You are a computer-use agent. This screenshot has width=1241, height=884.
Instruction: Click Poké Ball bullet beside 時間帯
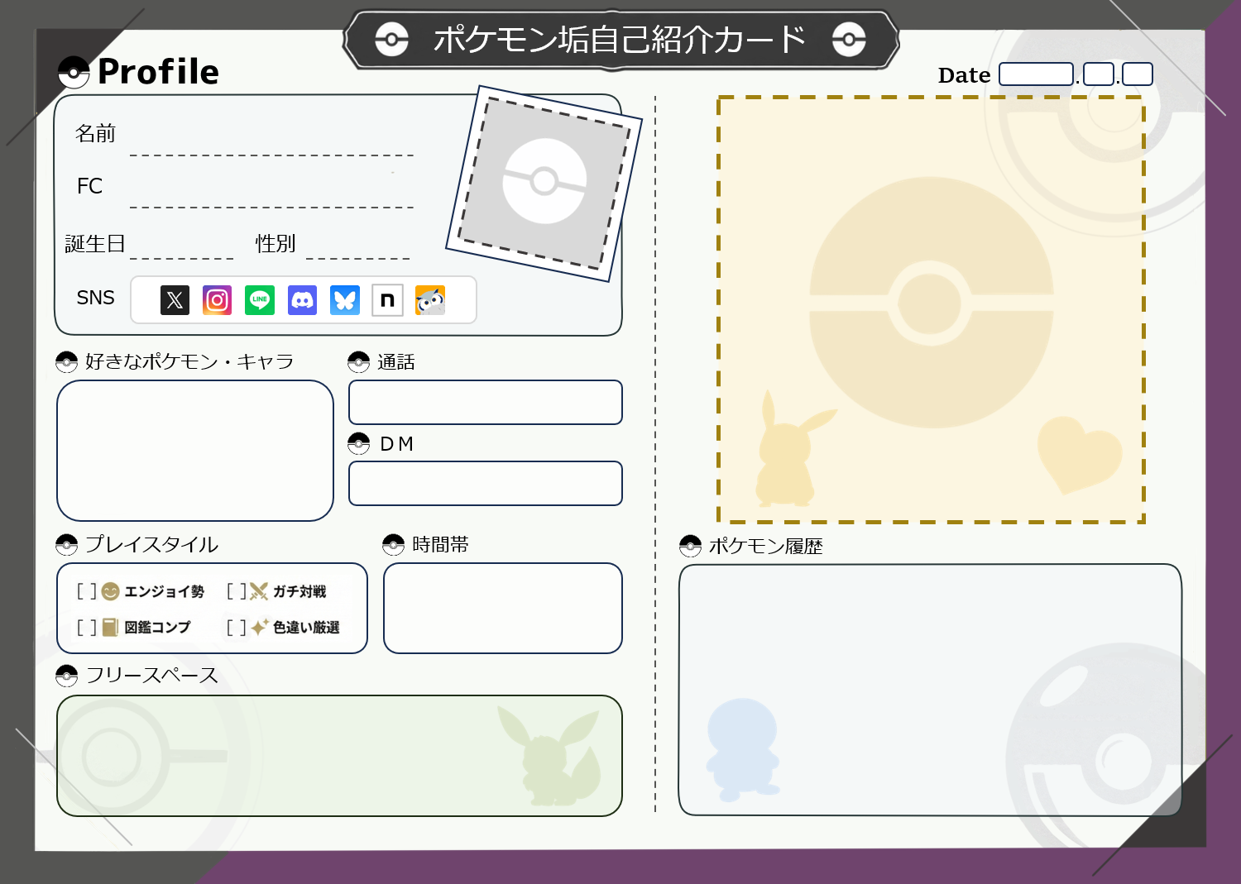tap(393, 545)
